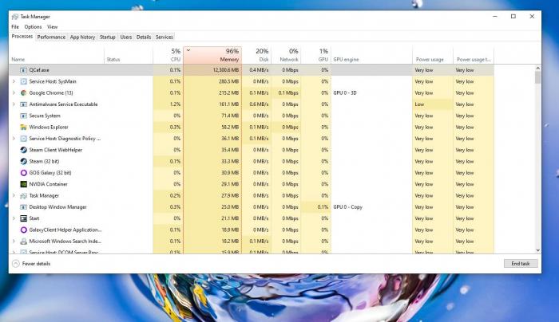Click the Task Manager process row icon
Image resolution: width=559 pixels, height=322 pixels.
point(23,196)
